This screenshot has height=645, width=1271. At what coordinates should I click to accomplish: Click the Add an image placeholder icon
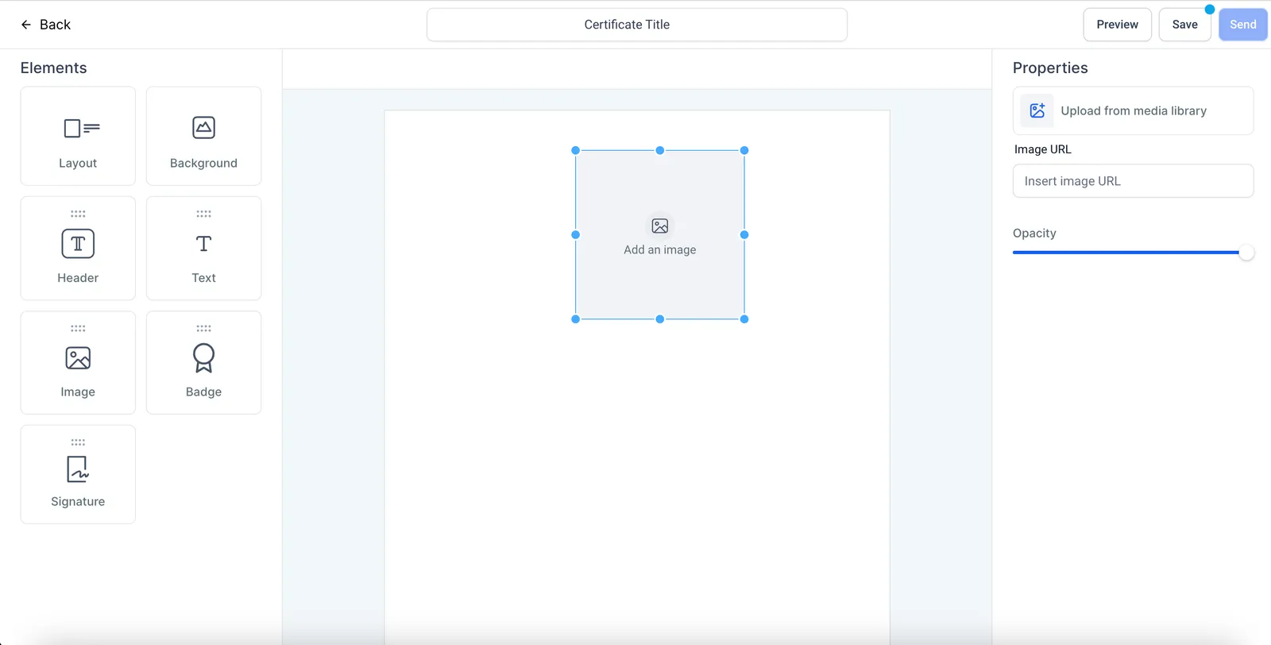[660, 226]
